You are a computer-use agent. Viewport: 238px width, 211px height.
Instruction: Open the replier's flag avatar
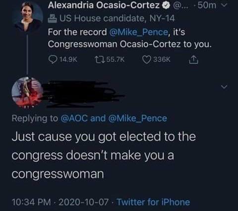pyautogui.click(x=27, y=92)
